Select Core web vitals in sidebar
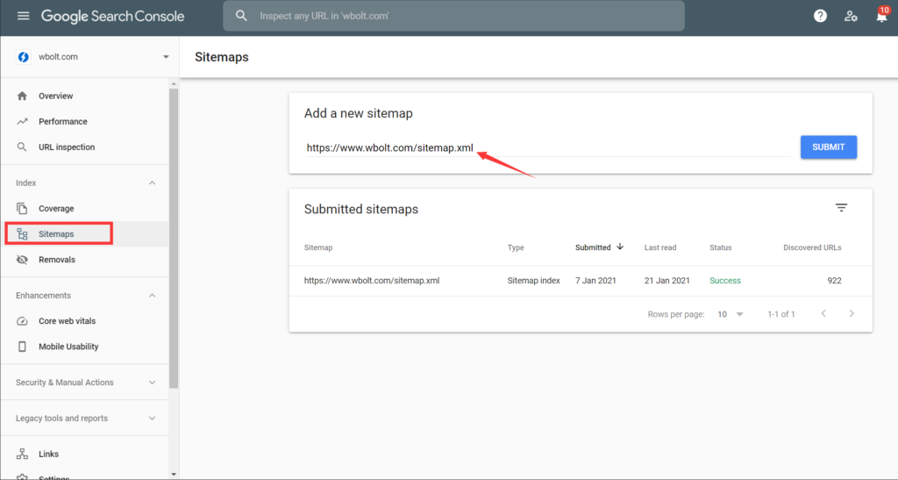 pos(68,321)
